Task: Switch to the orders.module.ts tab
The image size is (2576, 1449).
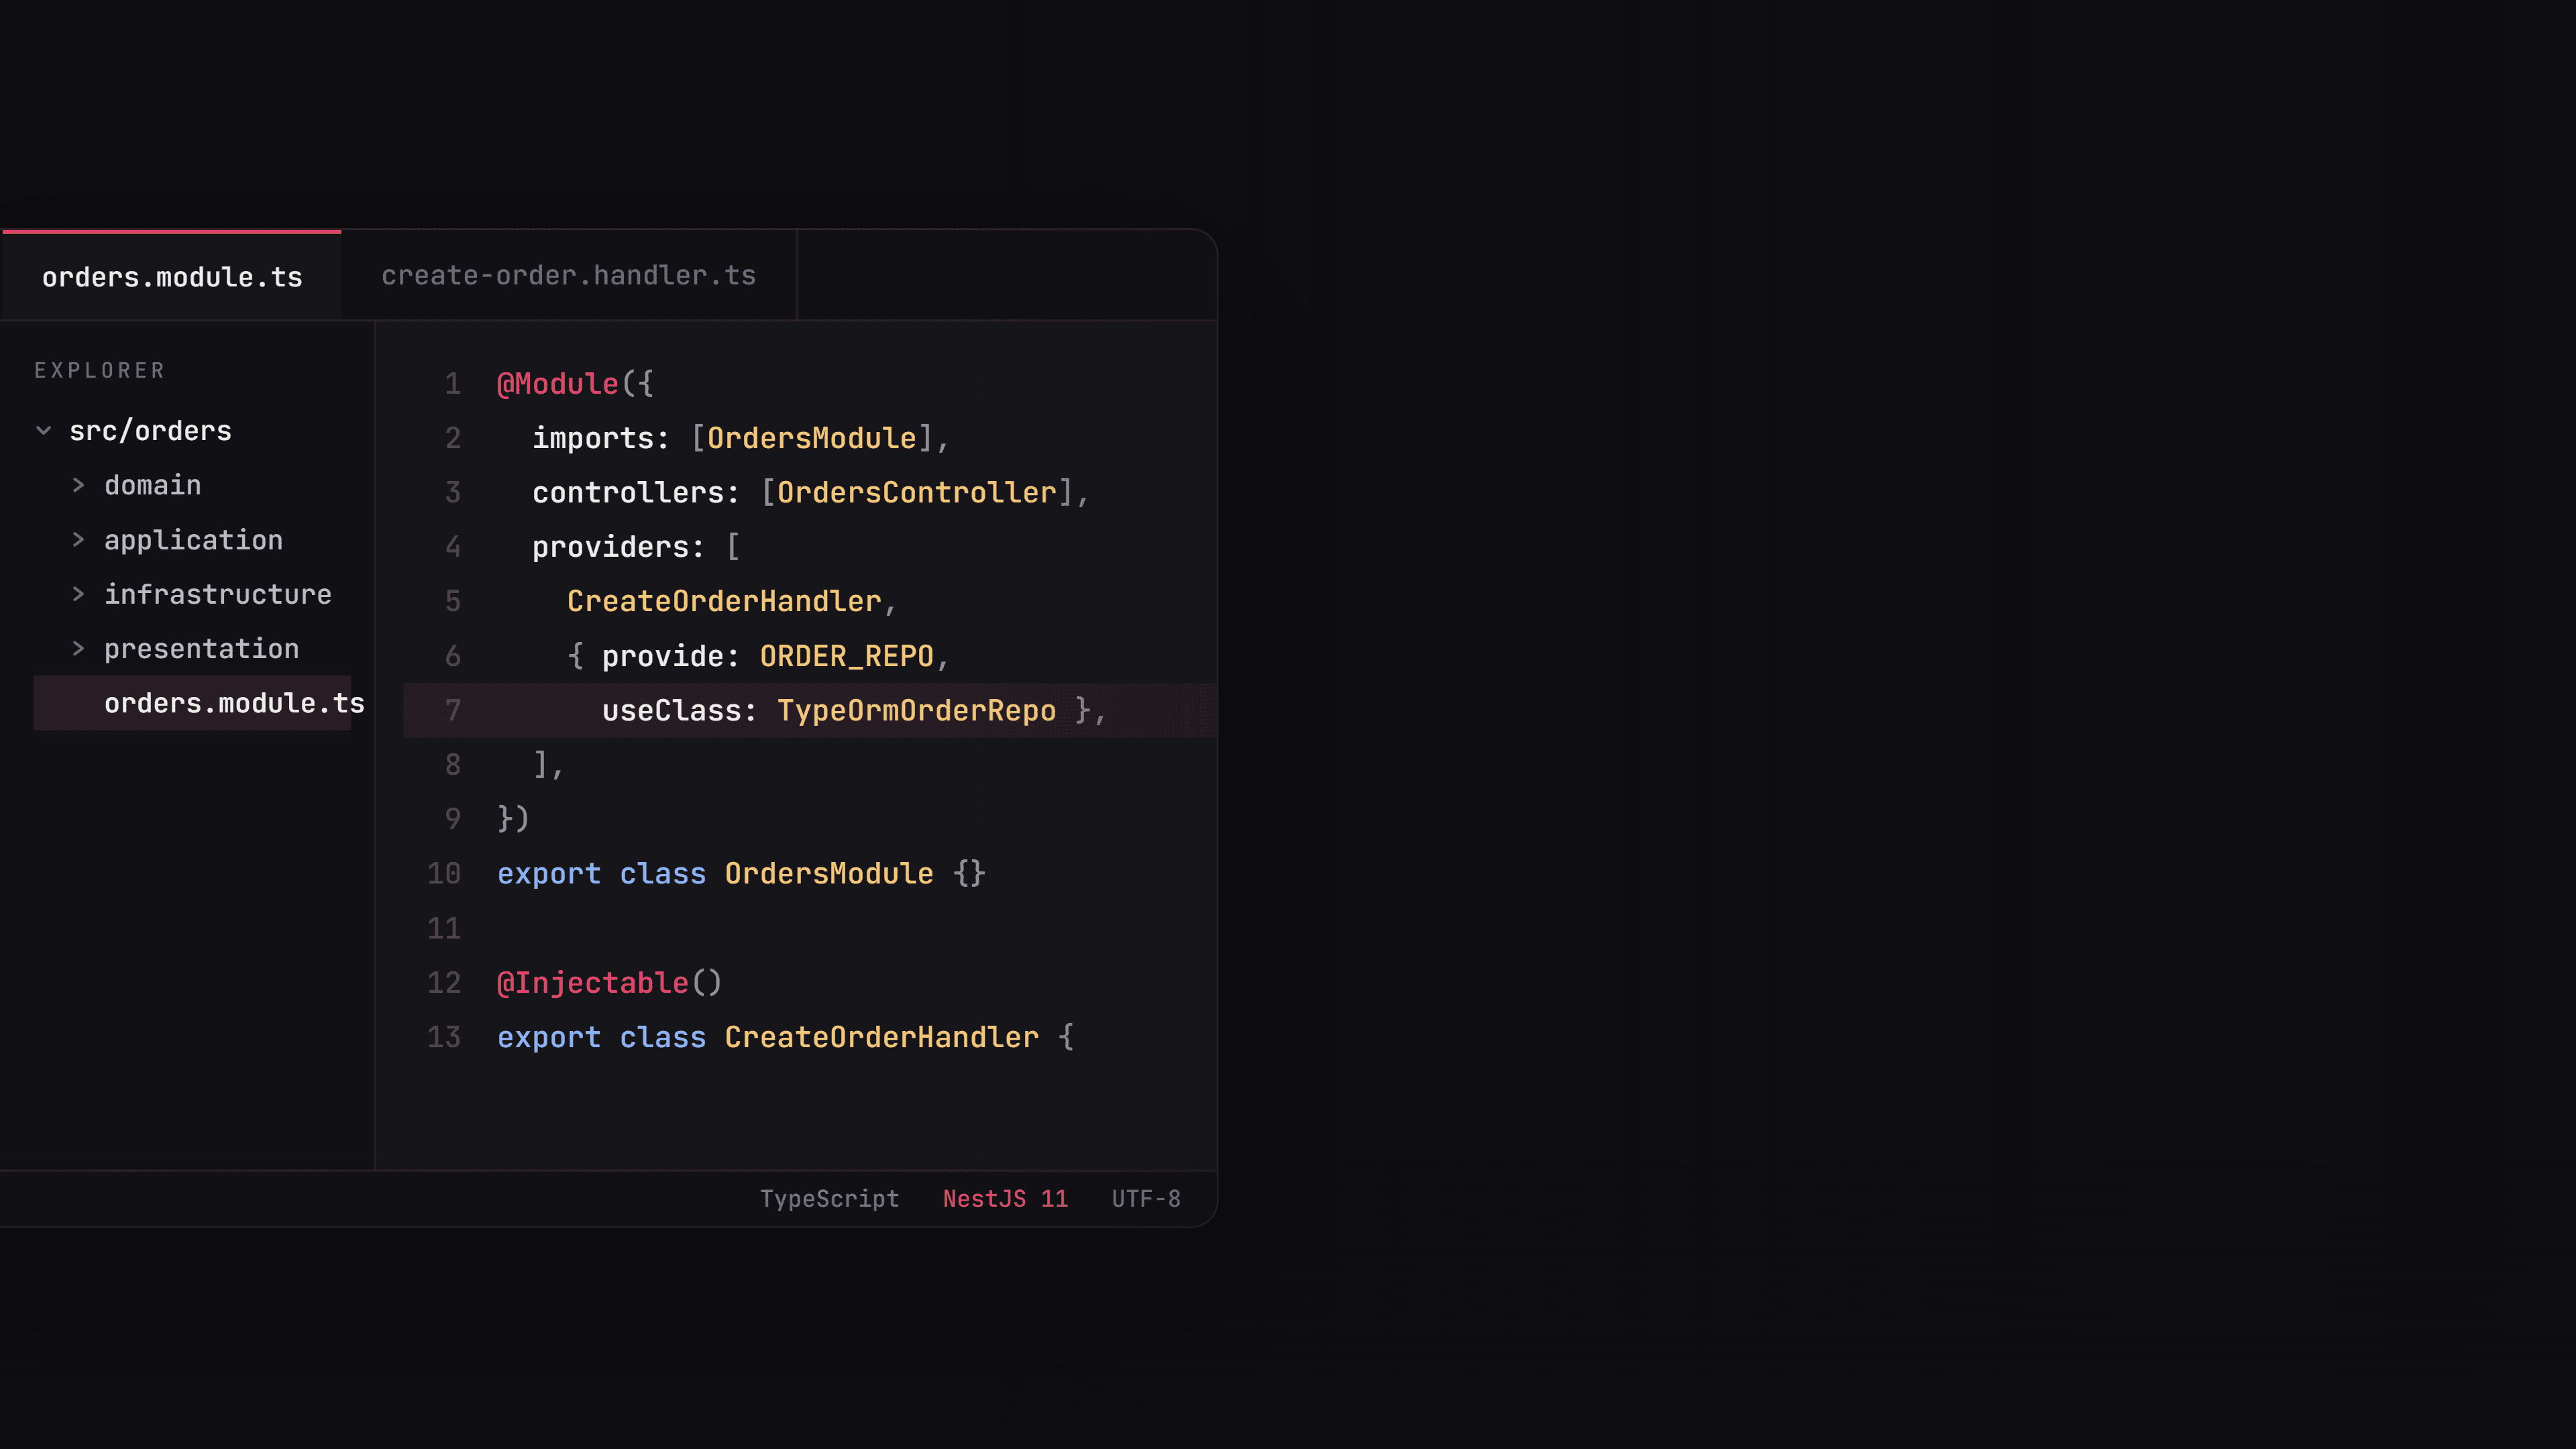Action: tap(172, 277)
